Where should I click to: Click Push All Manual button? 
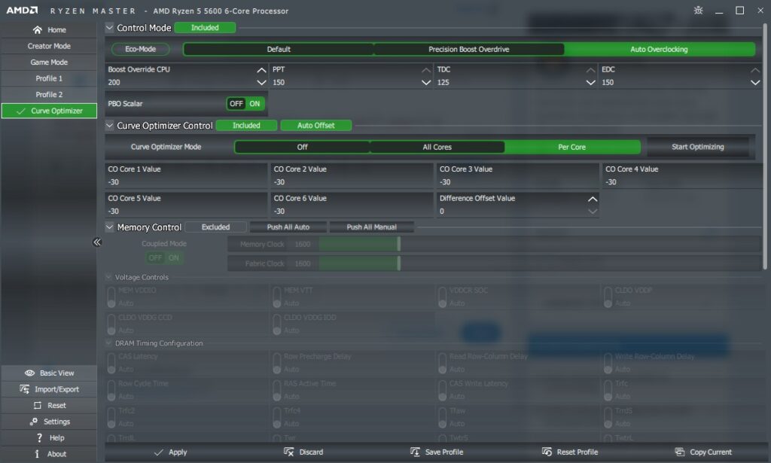click(x=372, y=227)
